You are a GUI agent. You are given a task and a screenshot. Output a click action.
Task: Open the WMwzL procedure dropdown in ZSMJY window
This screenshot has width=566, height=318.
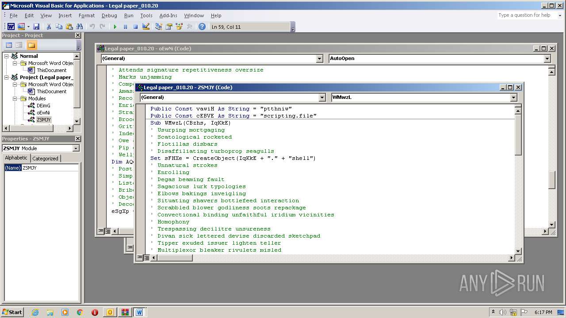pos(513,97)
